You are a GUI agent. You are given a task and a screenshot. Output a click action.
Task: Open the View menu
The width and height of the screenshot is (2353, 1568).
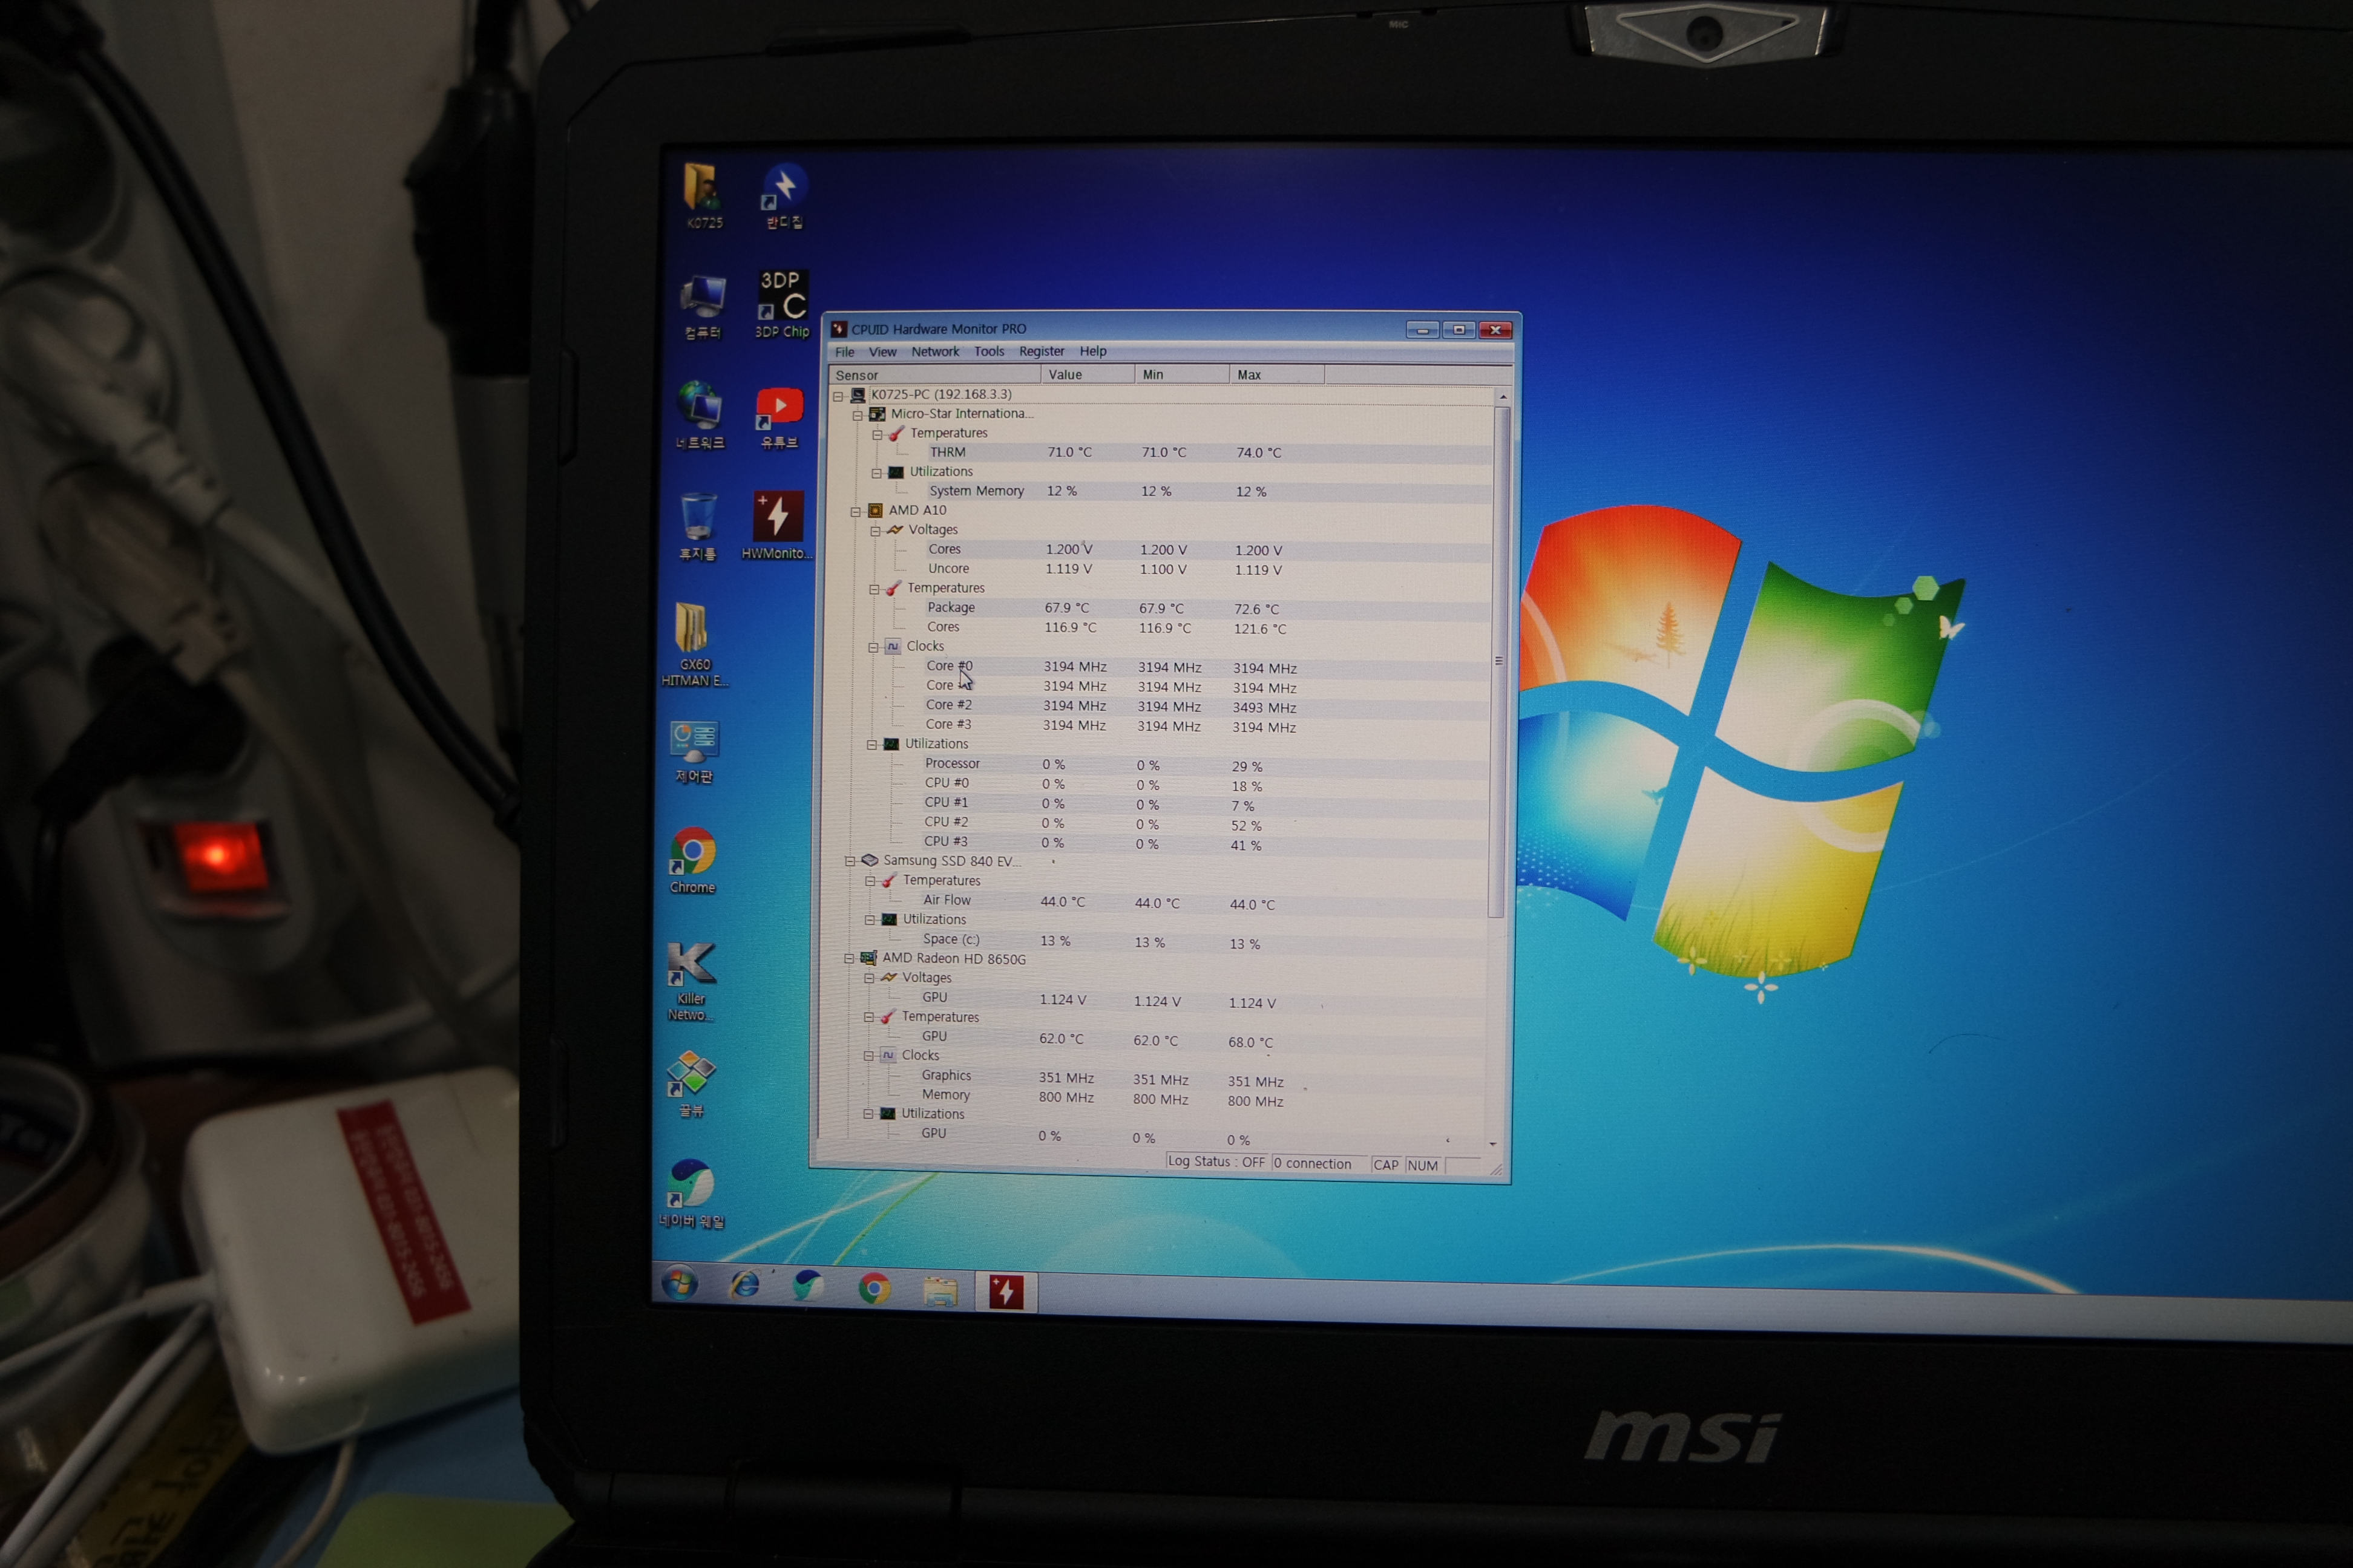[x=882, y=352]
